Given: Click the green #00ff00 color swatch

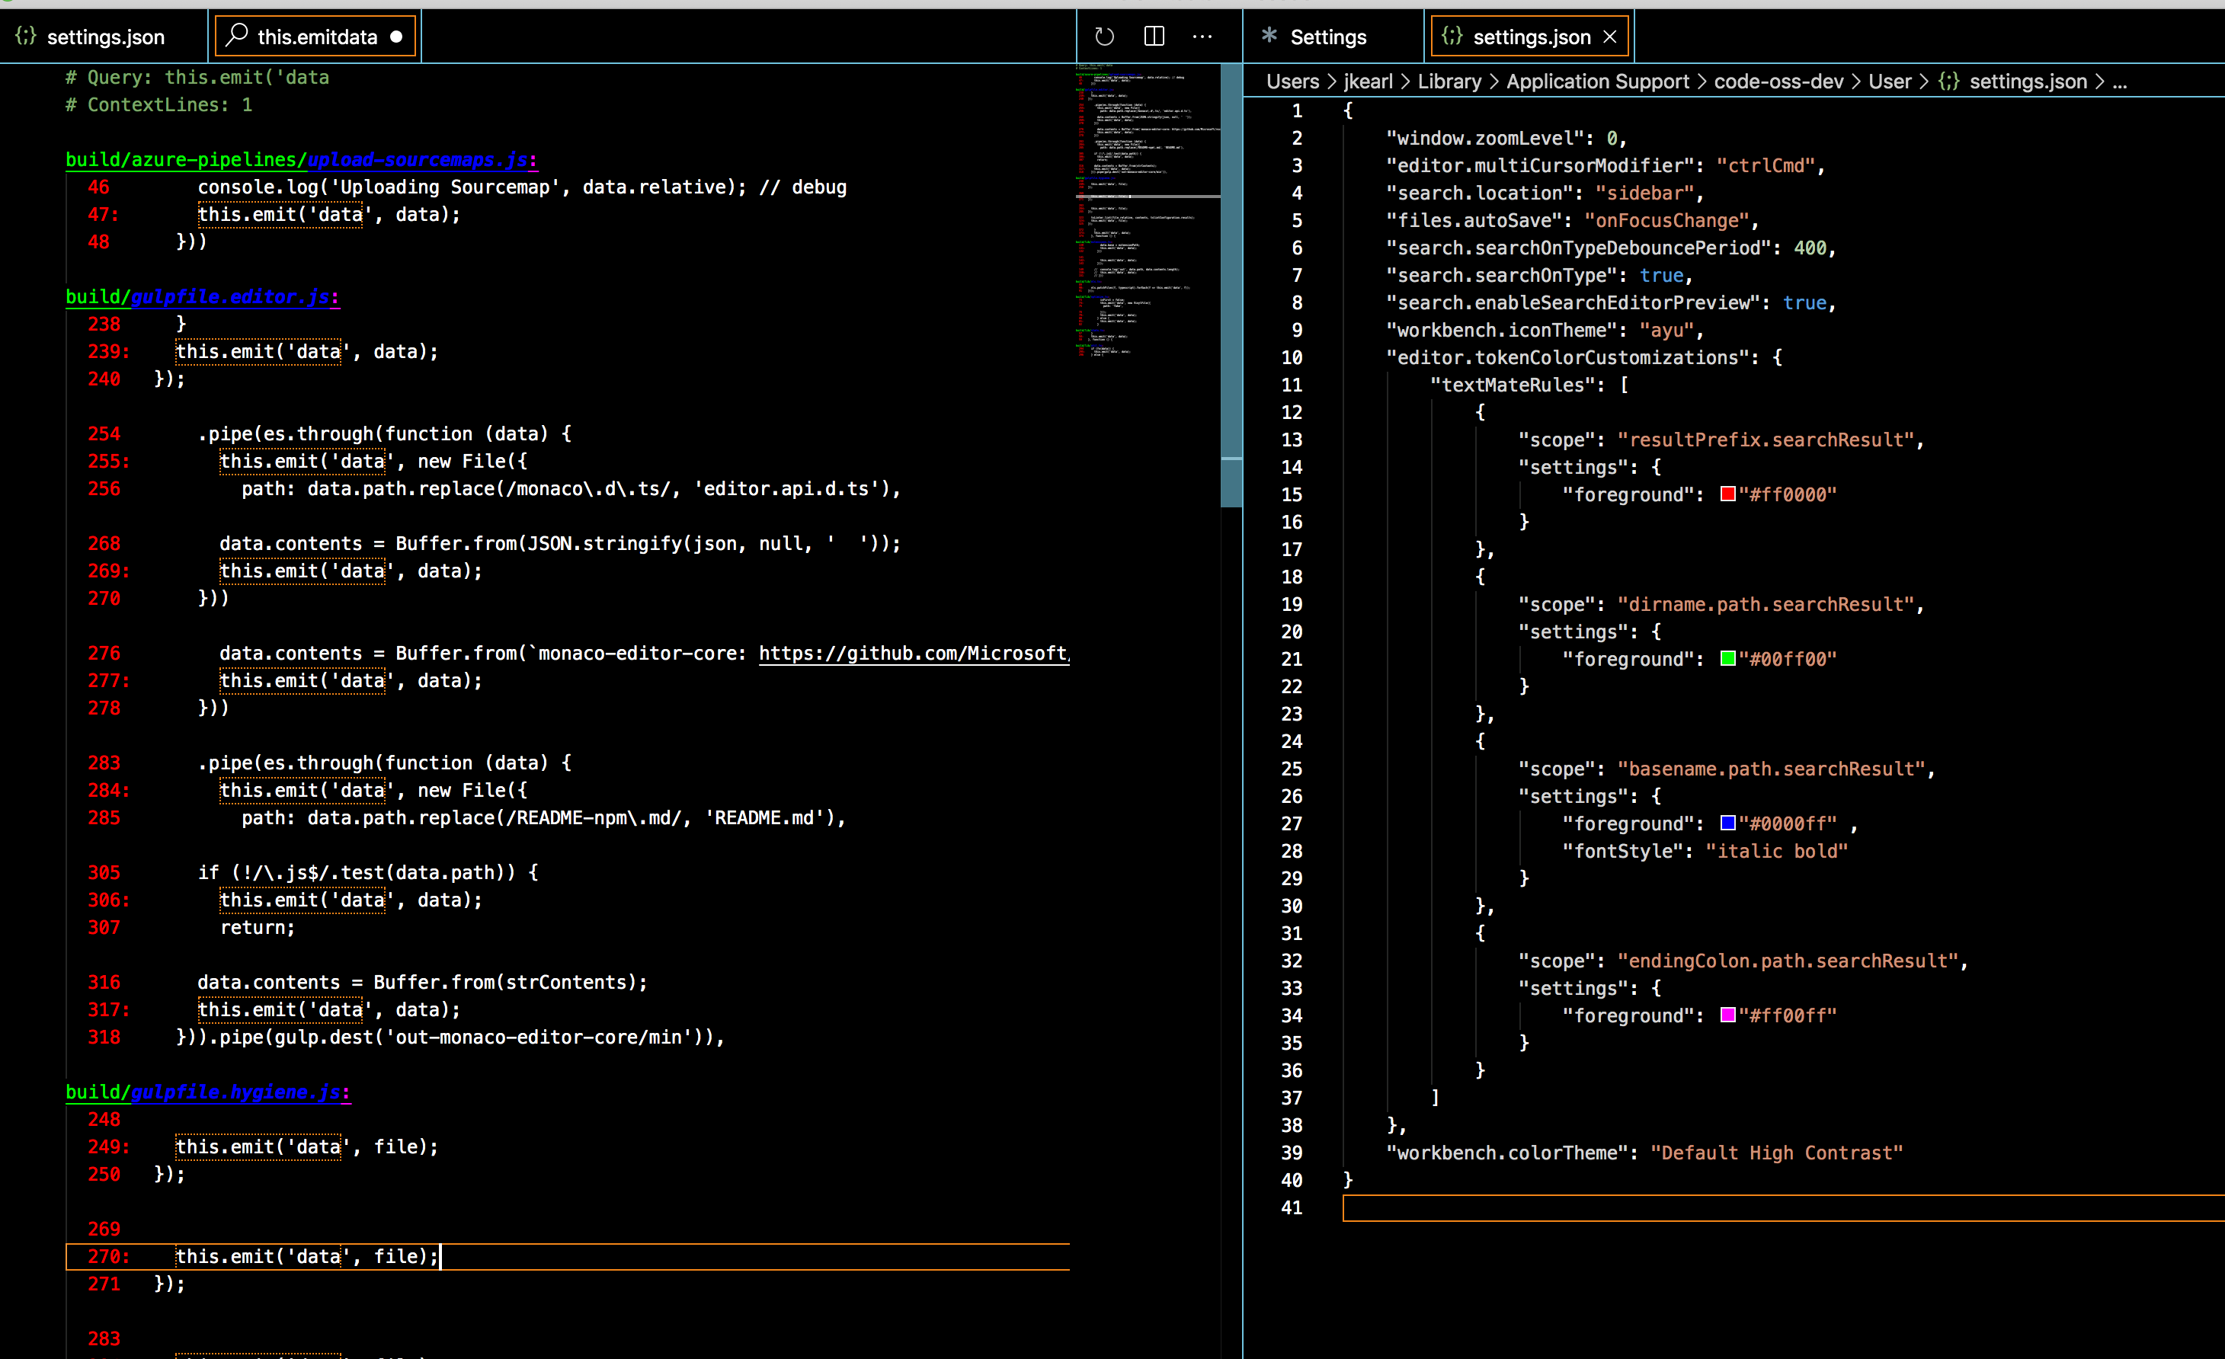Looking at the screenshot, I should pyautogui.click(x=1727, y=658).
